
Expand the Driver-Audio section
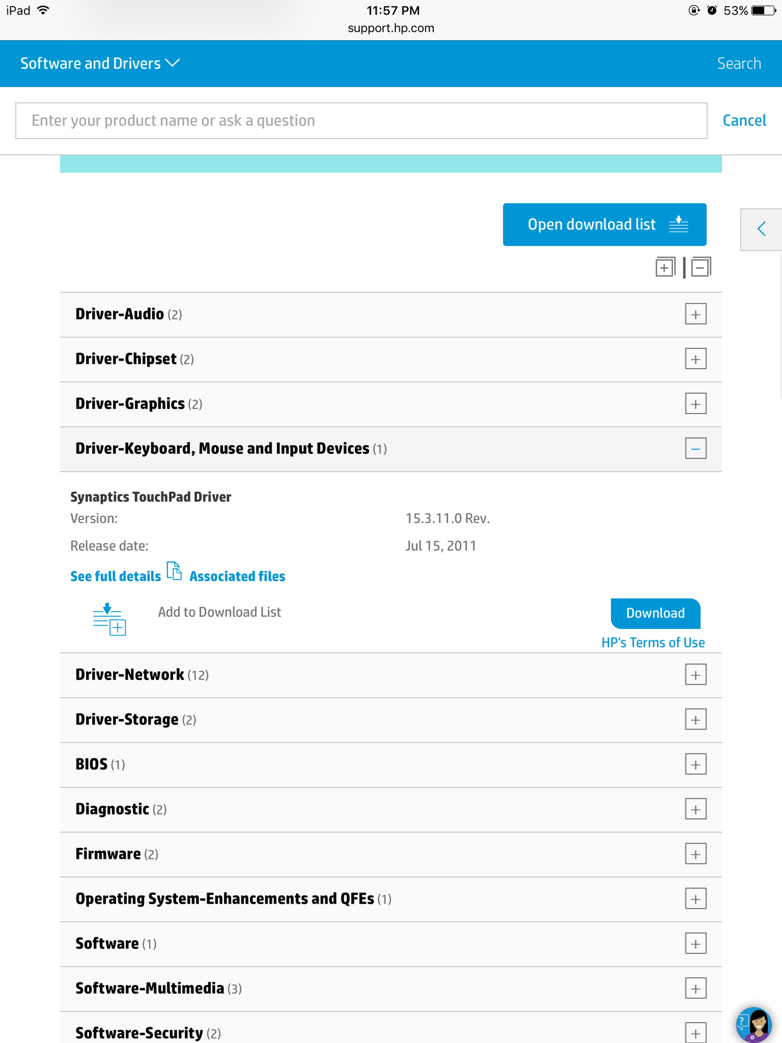[x=695, y=313]
